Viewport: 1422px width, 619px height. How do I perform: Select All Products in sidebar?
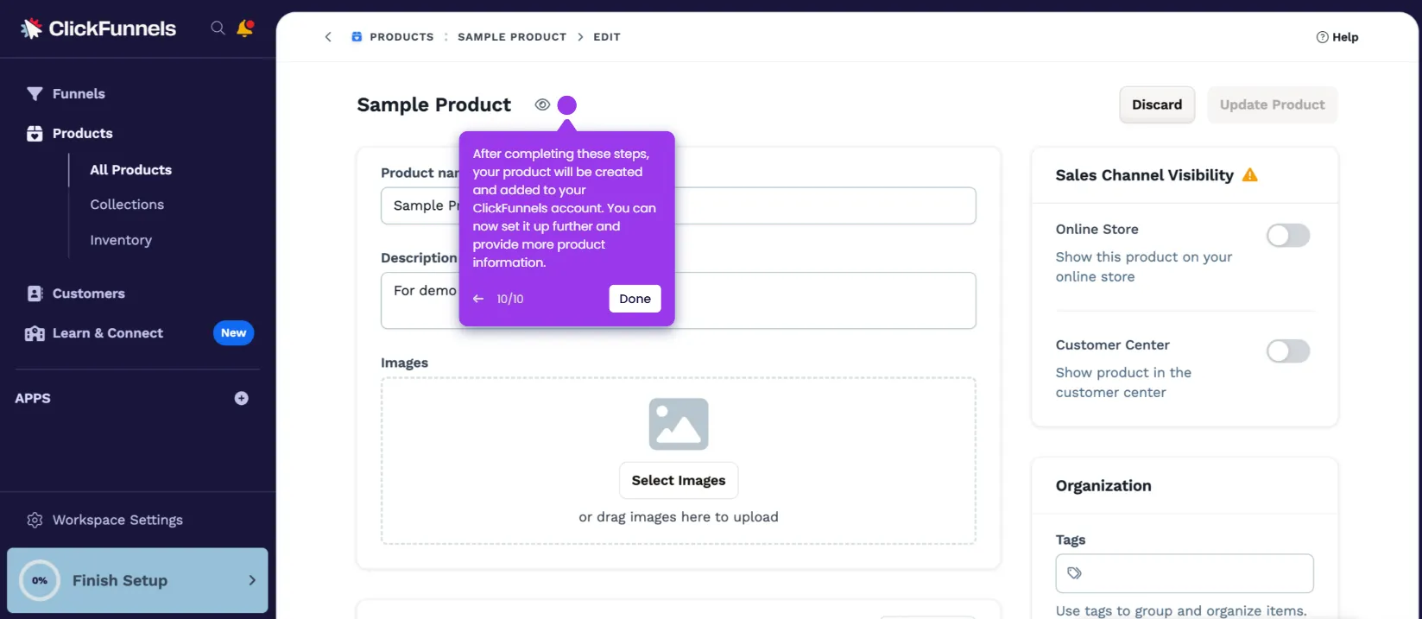tap(131, 170)
